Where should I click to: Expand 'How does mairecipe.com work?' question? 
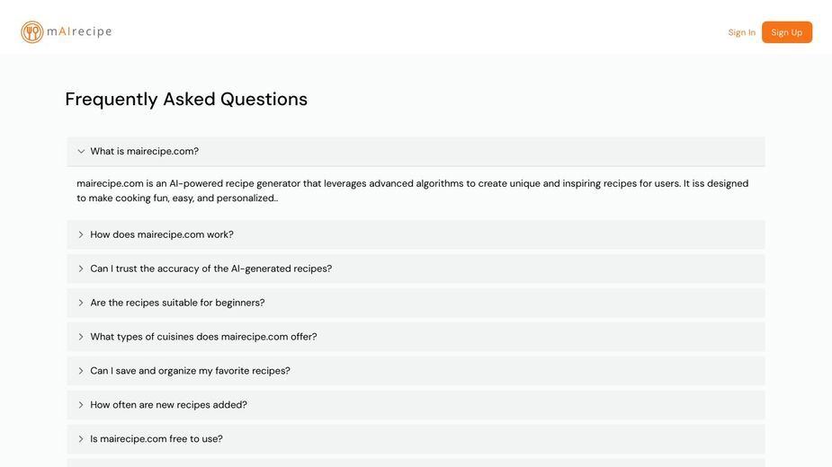(x=416, y=234)
